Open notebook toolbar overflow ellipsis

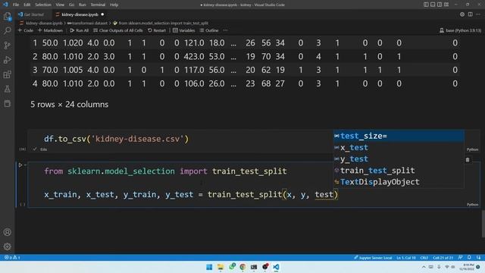click(225, 30)
